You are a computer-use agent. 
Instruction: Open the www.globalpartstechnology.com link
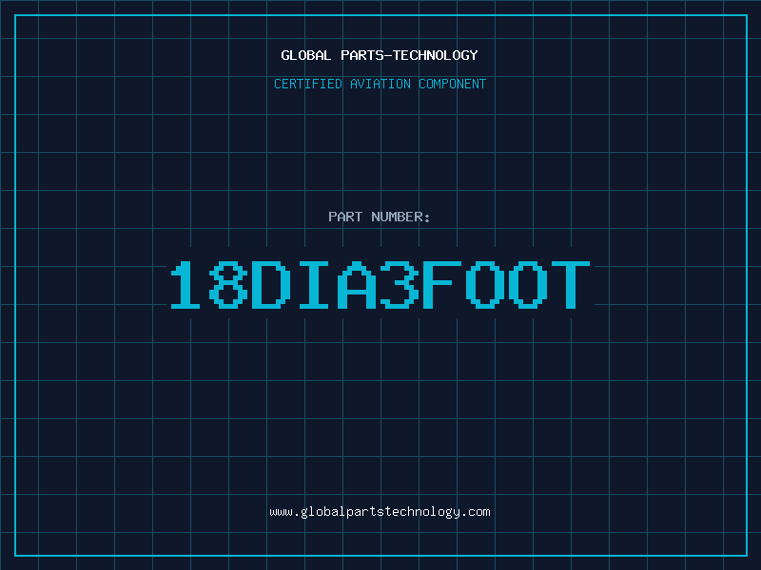click(x=380, y=512)
